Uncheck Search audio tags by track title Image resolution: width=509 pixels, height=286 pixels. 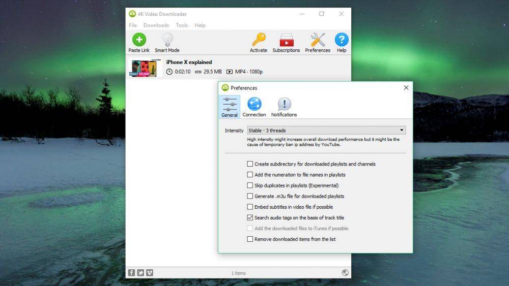[250, 217]
